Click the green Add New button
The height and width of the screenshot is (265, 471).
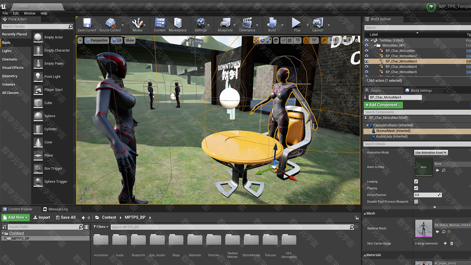pyautogui.click(x=15, y=218)
